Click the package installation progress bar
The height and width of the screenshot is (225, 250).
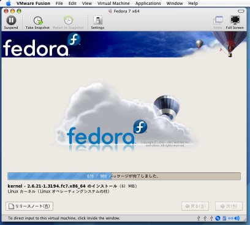(x=124, y=176)
